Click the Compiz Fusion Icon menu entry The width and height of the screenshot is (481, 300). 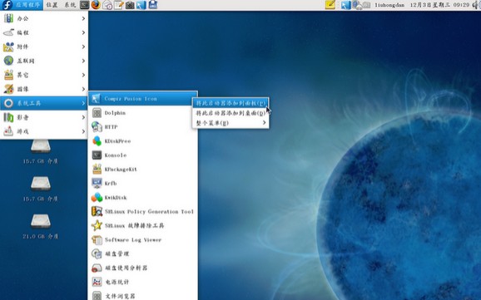142,99
